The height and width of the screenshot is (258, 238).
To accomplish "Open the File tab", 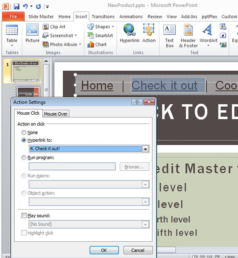I will [13, 17].
